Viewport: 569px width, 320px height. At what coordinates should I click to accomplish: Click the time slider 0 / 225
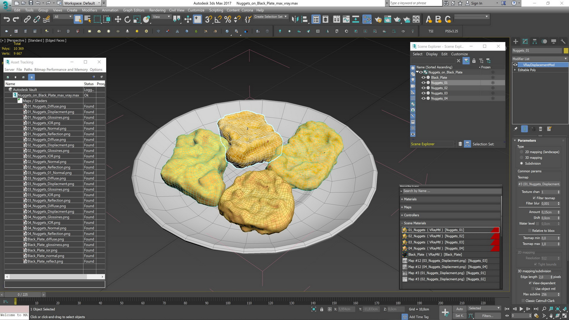pyautogui.click(x=23, y=295)
